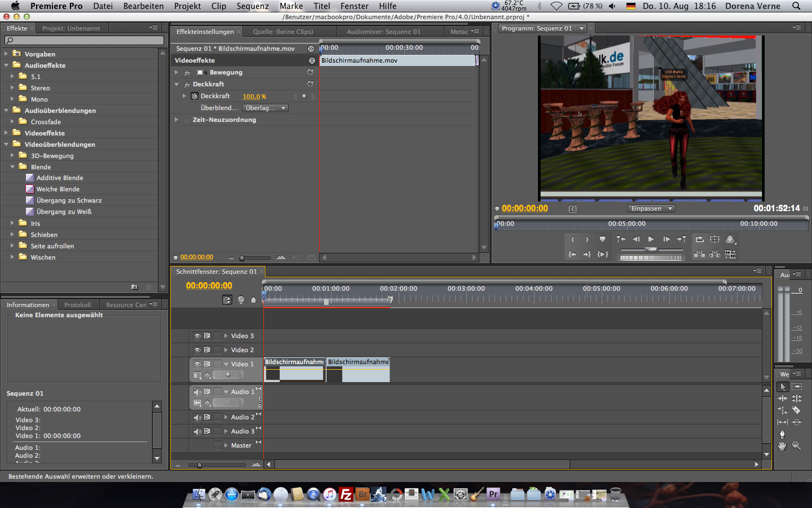Pick the Hand tool

pyautogui.click(x=782, y=446)
